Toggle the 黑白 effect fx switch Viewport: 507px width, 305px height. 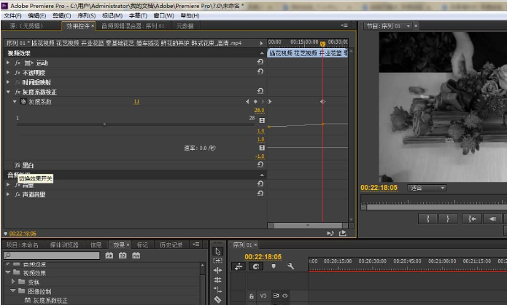click(18, 165)
